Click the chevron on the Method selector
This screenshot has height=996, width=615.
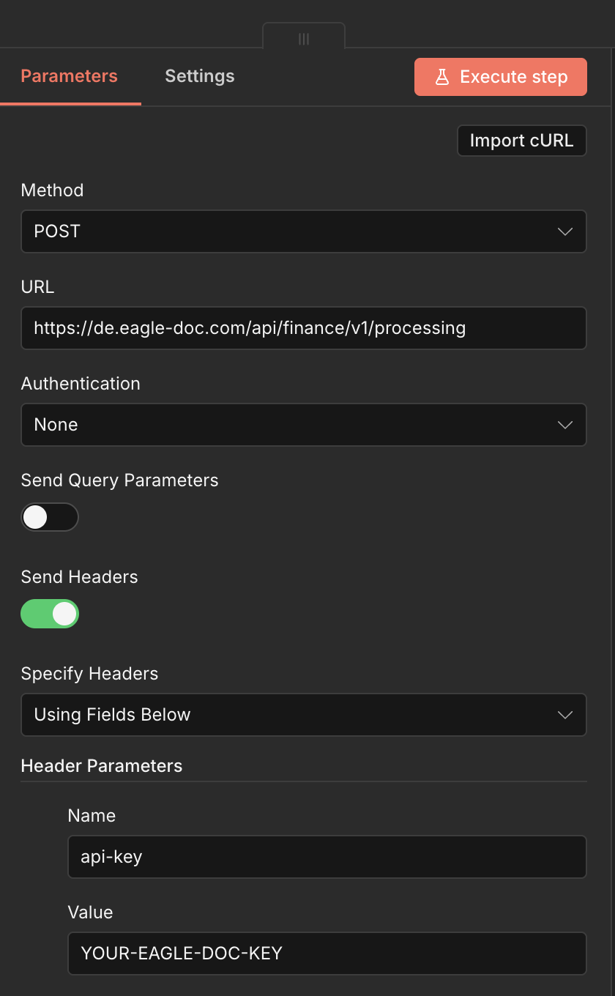point(564,231)
